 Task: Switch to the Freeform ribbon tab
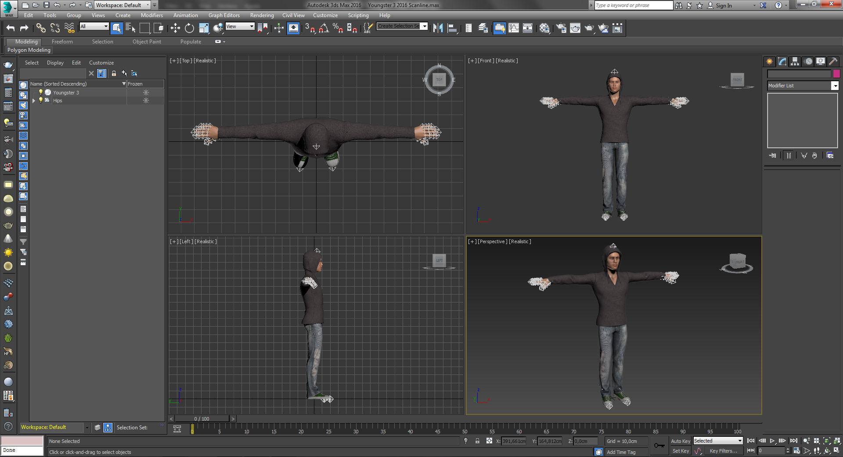tap(62, 42)
